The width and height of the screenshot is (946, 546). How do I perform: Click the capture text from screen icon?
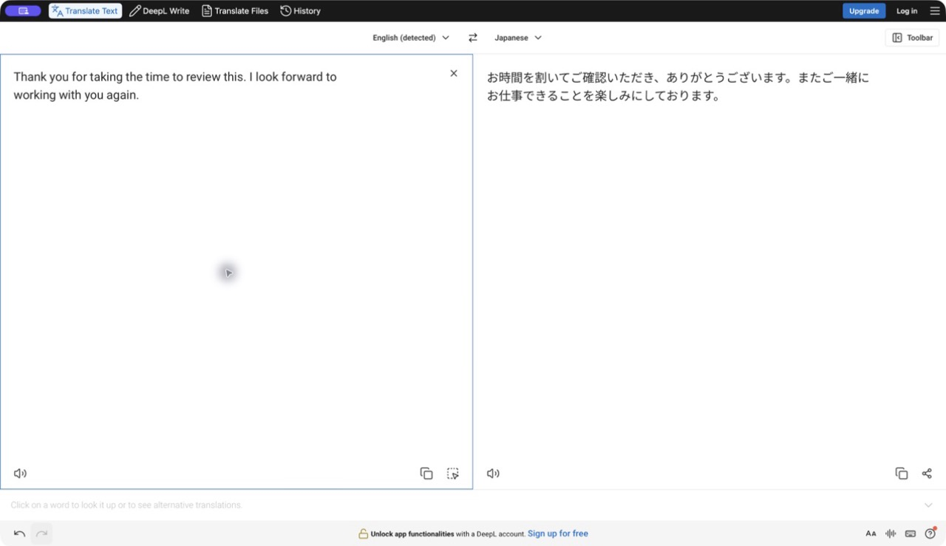pyautogui.click(x=453, y=474)
